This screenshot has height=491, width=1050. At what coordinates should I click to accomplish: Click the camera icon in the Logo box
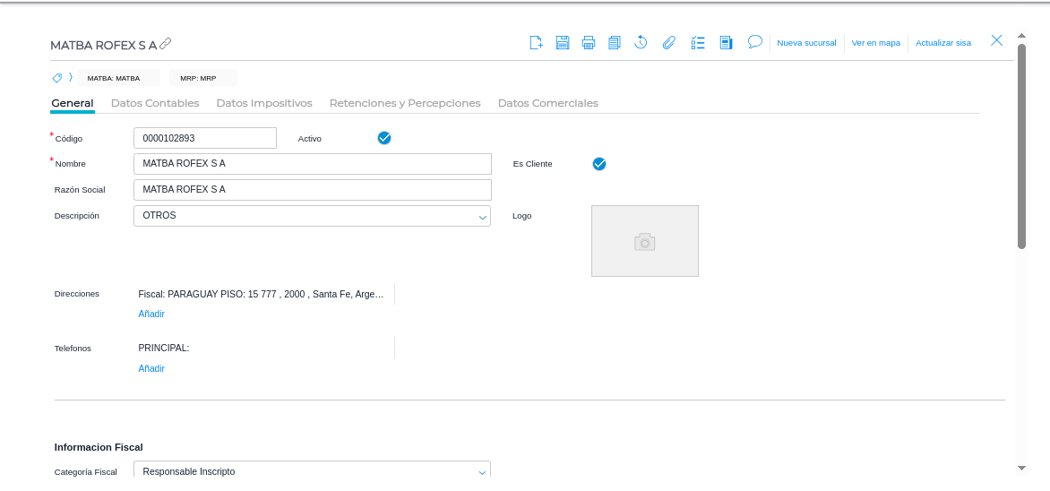pyautogui.click(x=645, y=242)
